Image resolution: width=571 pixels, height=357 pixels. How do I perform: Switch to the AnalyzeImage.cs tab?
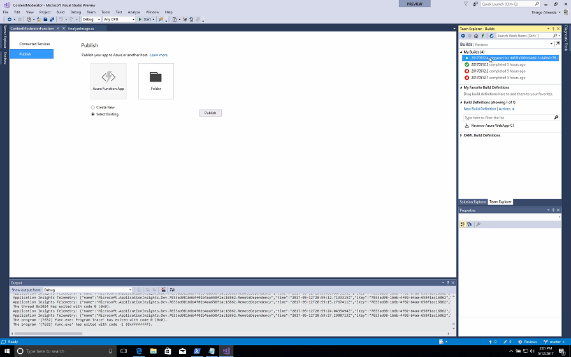[81, 29]
